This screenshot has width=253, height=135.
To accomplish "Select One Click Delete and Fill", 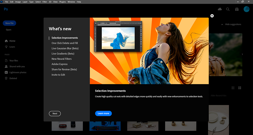I will pyautogui.click(x=65, y=43).
